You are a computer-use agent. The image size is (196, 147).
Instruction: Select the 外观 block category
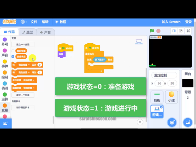5,42
